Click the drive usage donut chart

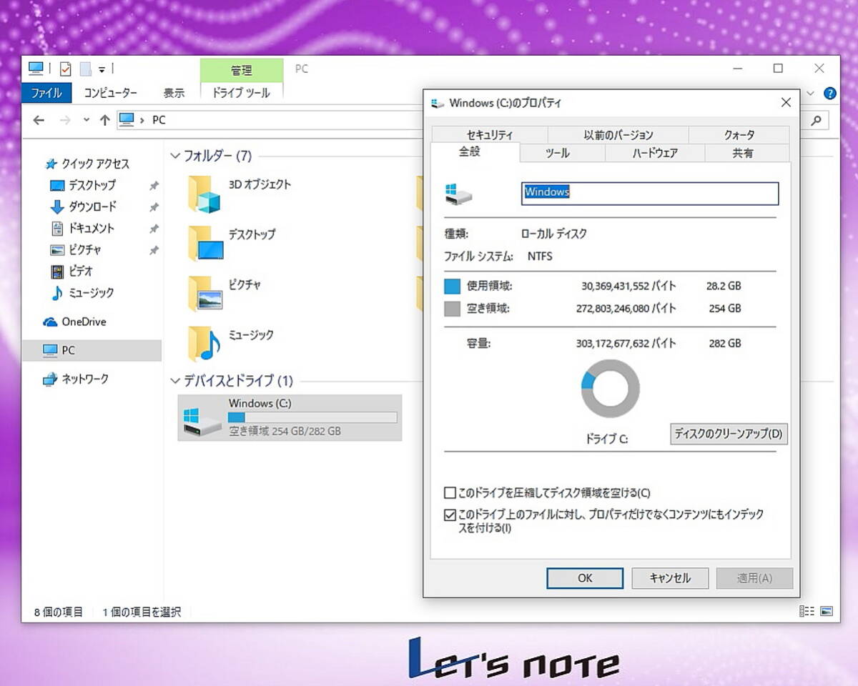click(x=610, y=389)
